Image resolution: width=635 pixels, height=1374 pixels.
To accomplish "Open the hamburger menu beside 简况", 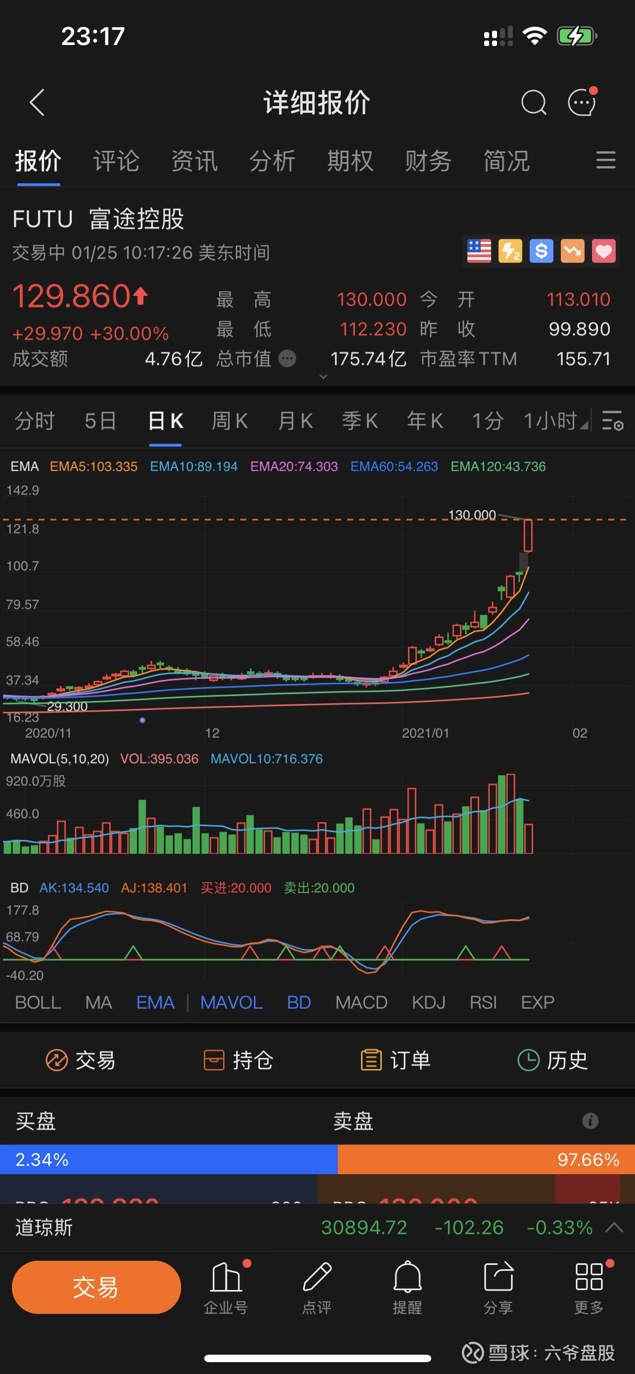I will [x=606, y=160].
